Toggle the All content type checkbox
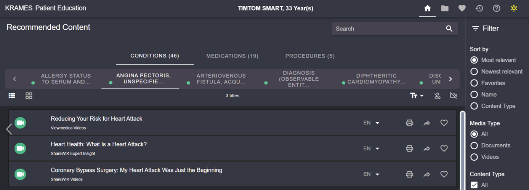Image resolution: width=529 pixels, height=190 pixels. (474, 185)
